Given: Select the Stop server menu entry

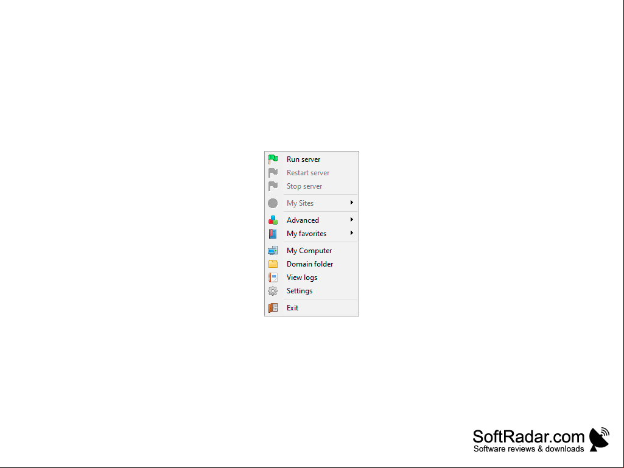Looking at the screenshot, I should tap(312, 186).
